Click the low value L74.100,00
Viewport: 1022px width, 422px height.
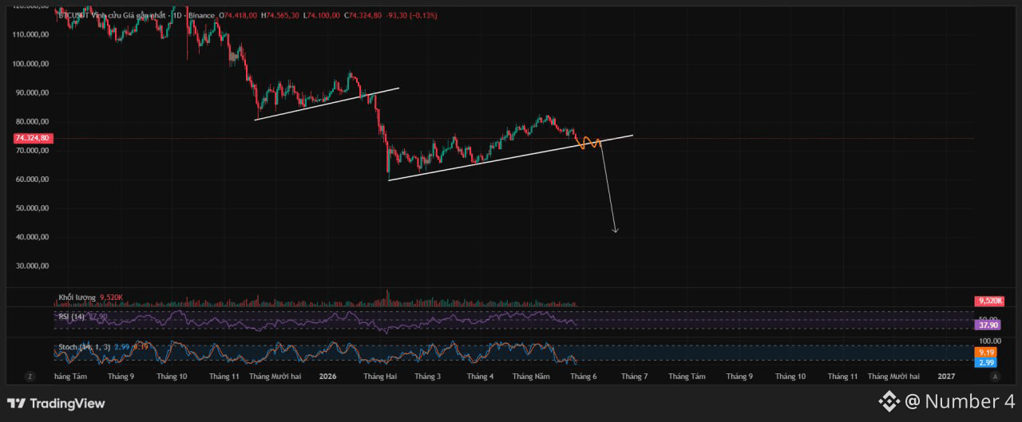[x=321, y=14]
